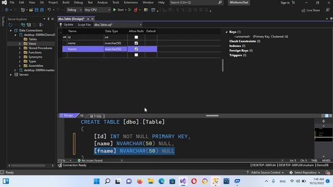Click the Connect to Server icon in Server Explorer
Image resolution: width=333 pixels, height=187 pixels.
pyautogui.click(x=29, y=25)
